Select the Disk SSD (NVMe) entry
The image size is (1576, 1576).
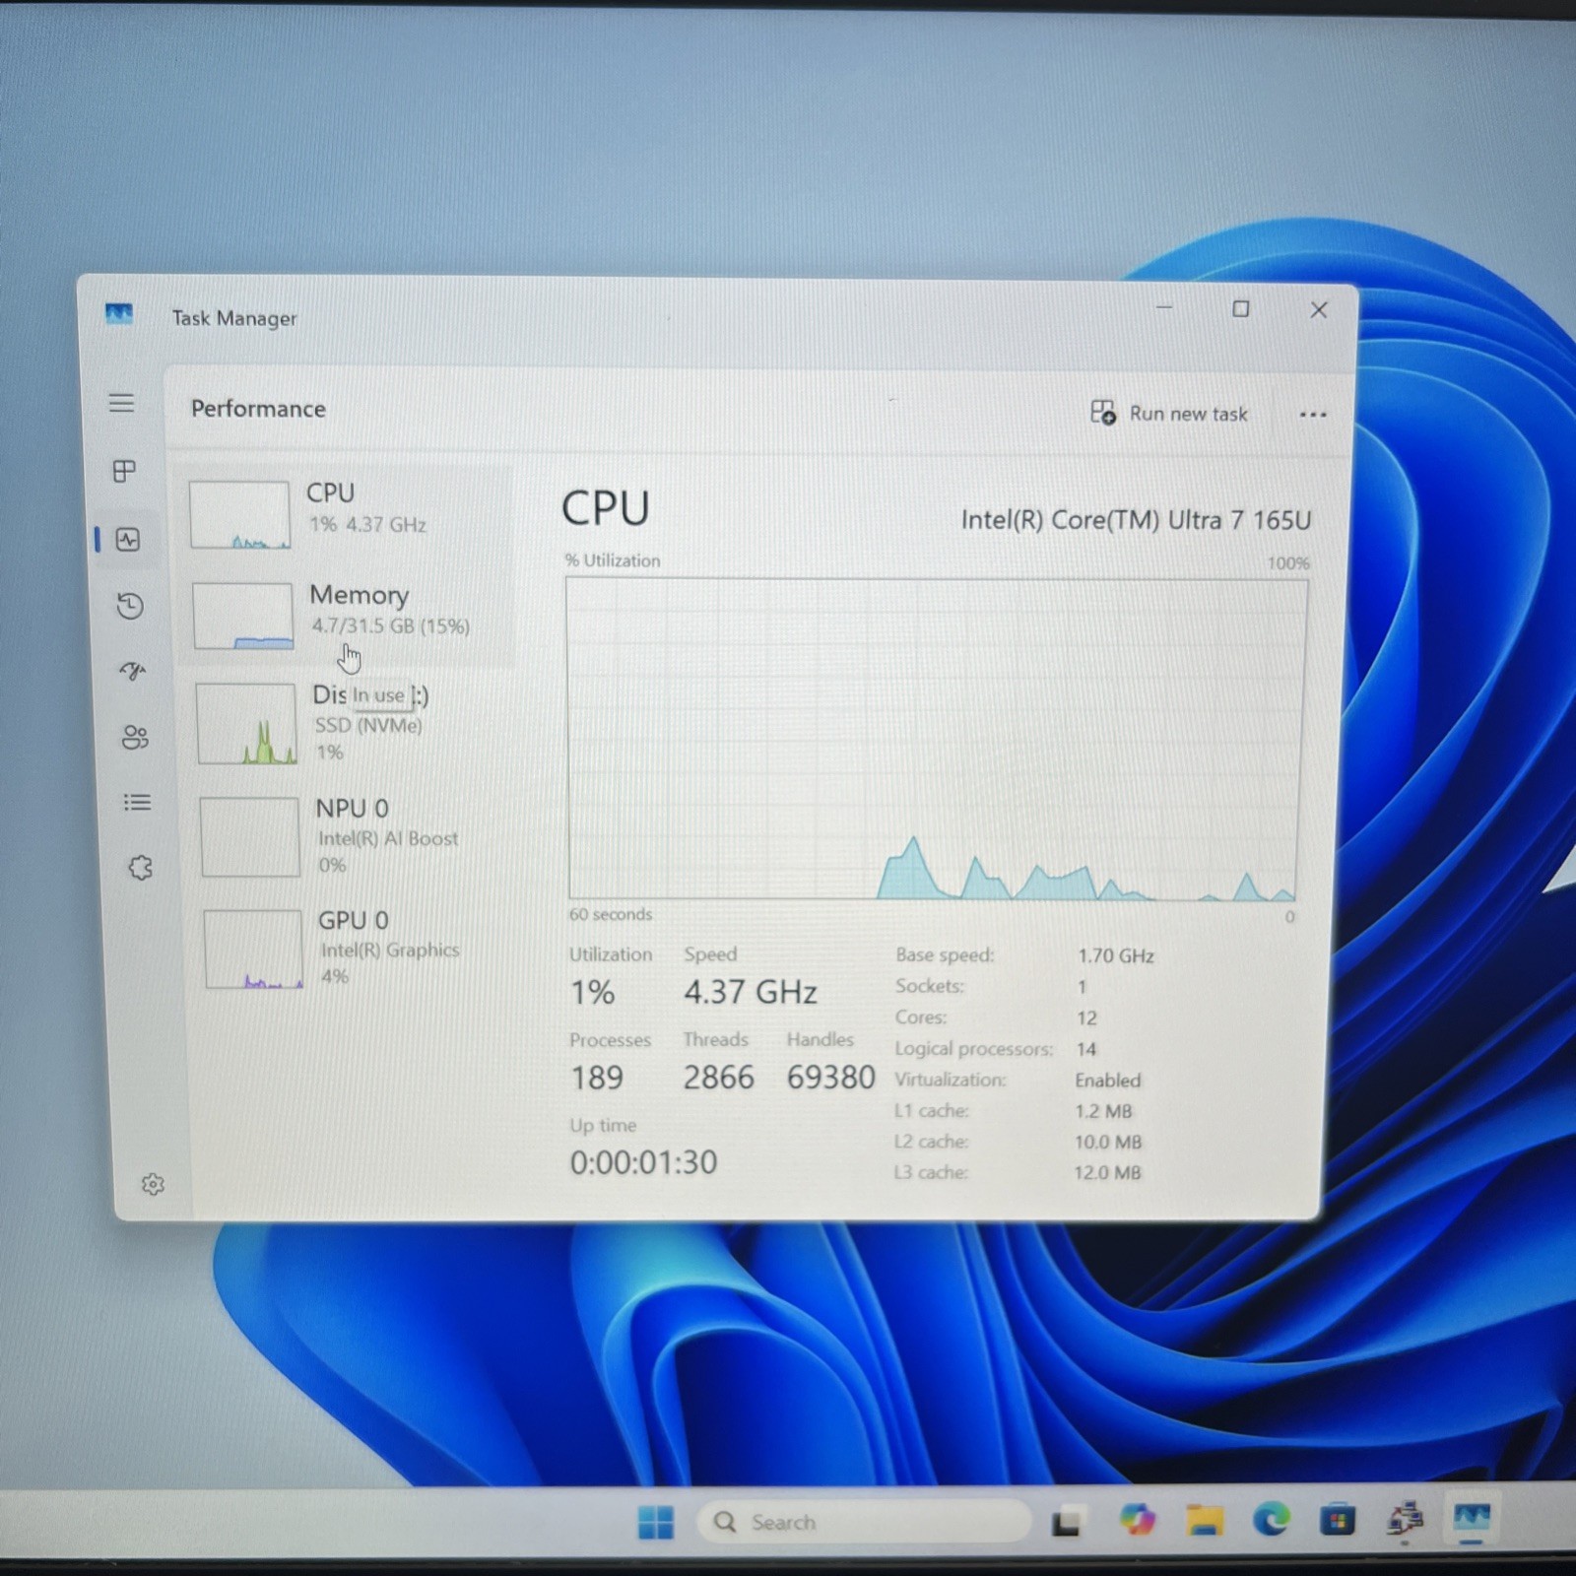click(350, 724)
